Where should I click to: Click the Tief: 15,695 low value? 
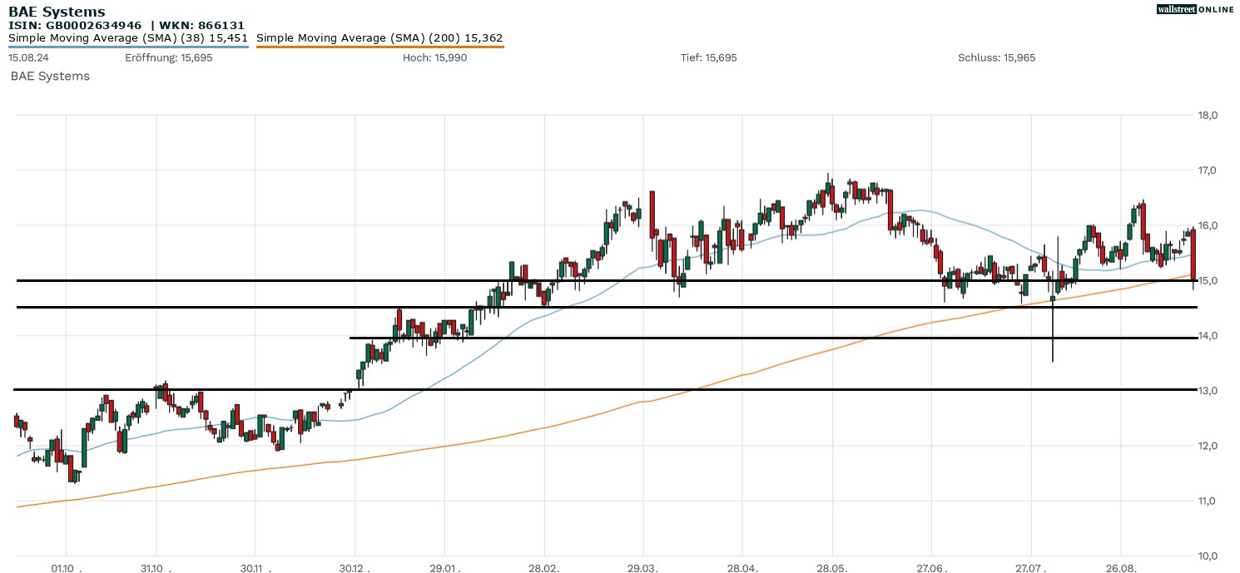[708, 58]
